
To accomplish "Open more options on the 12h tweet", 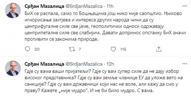I will (x=185, y=64).
